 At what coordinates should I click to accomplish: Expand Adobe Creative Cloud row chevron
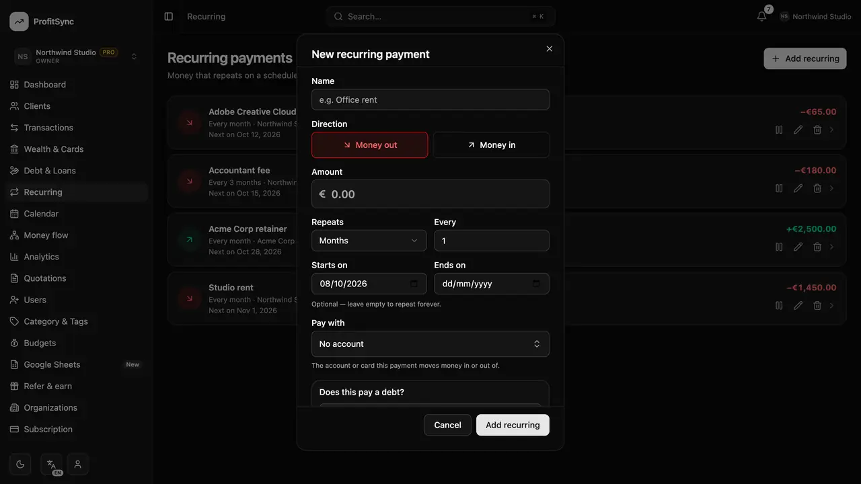832,130
